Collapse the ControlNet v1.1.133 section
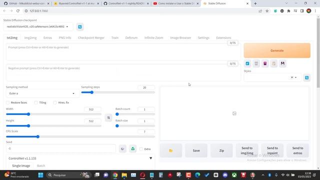 (150, 158)
